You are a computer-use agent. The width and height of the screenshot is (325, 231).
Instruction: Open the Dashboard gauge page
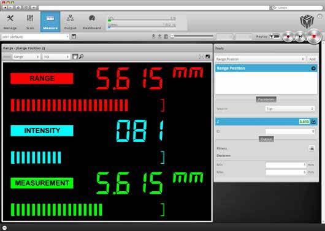tap(92, 22)
